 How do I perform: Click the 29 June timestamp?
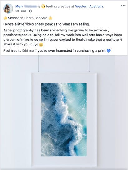point(21,11)
